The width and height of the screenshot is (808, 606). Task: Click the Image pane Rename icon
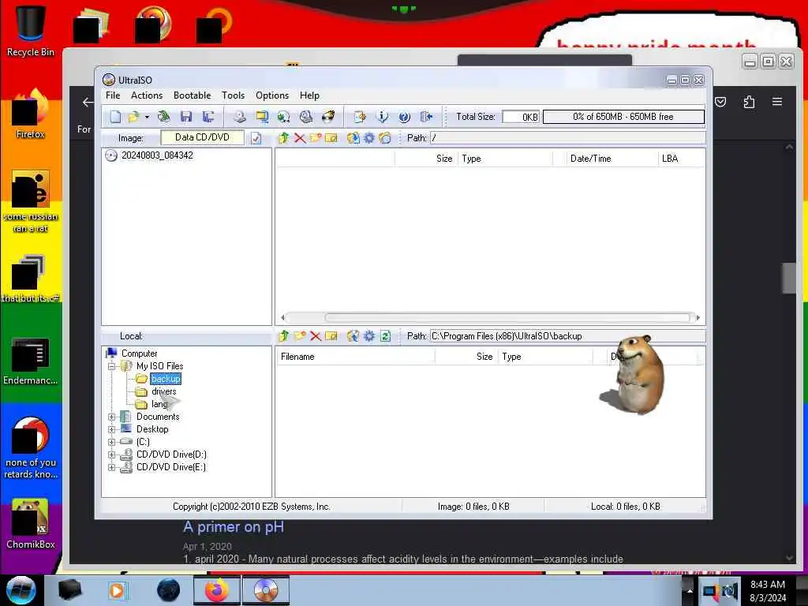(331, 138)
